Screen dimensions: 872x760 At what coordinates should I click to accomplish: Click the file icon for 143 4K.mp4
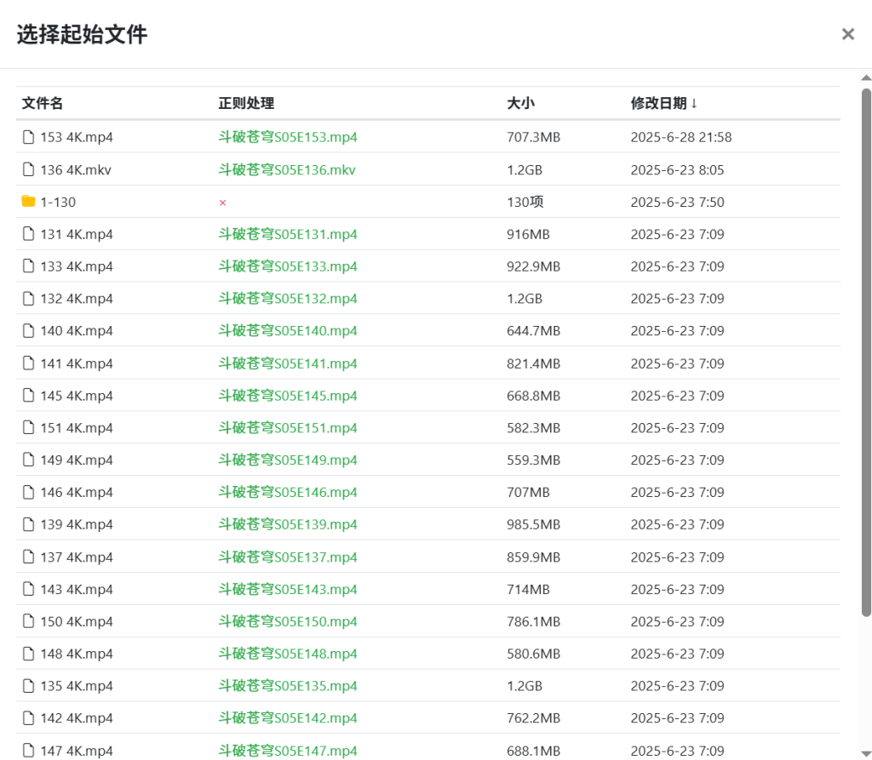click(28, 589)
